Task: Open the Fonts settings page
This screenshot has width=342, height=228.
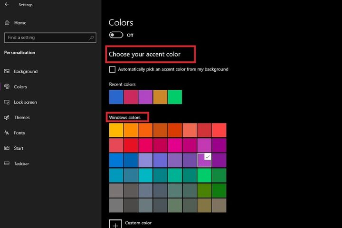Action: [x=19, y=133]
